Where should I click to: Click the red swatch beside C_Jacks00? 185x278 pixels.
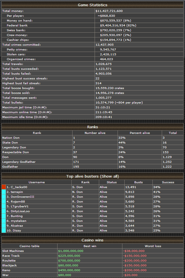pos(4,187)
